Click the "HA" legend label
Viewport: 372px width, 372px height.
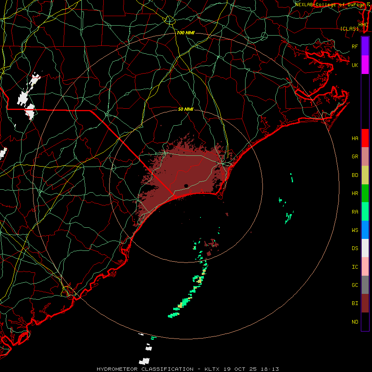coord(355,138)
